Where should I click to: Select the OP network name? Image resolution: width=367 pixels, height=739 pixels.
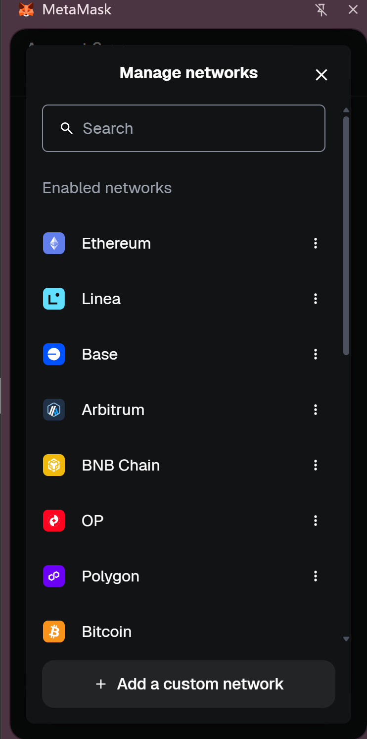pyautogui.click(x=92, y=521)
